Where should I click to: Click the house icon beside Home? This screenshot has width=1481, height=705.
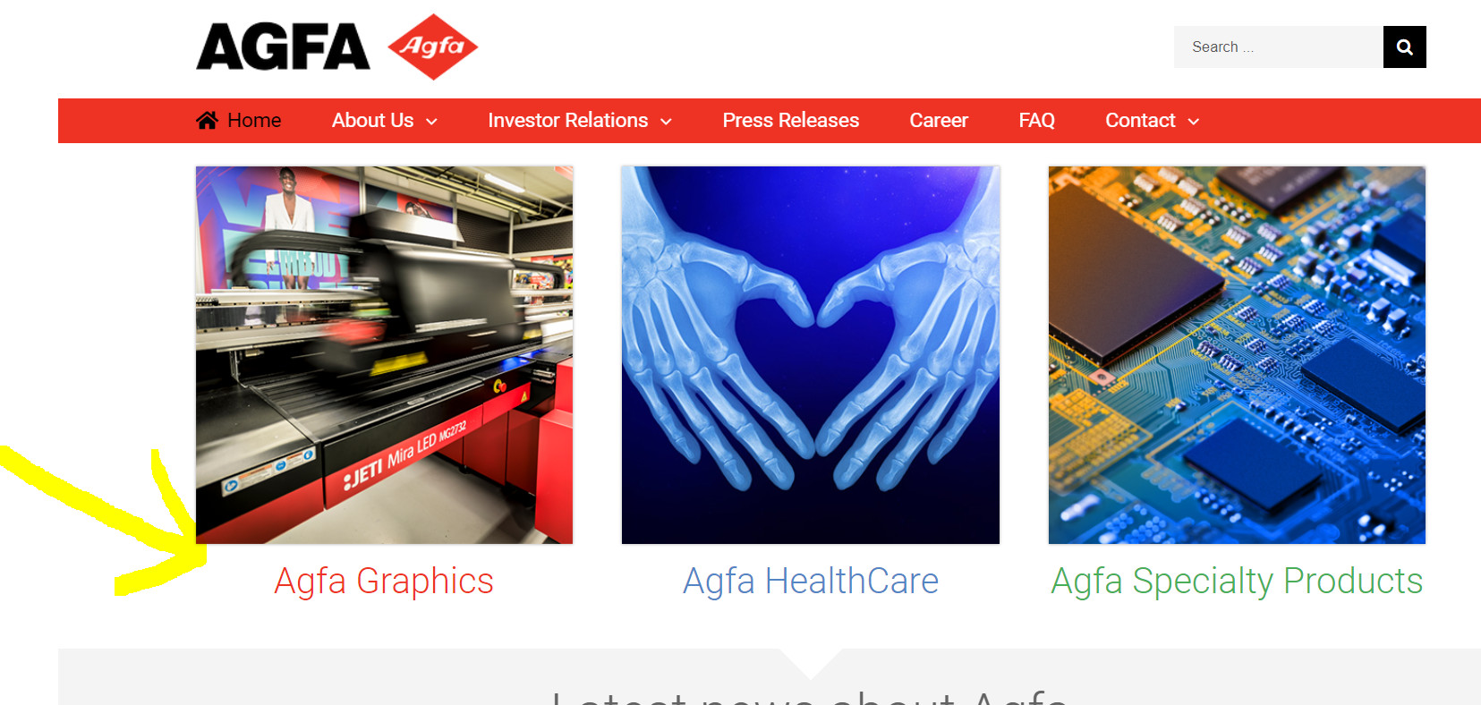pyautogui.click(x=207, y=120)
